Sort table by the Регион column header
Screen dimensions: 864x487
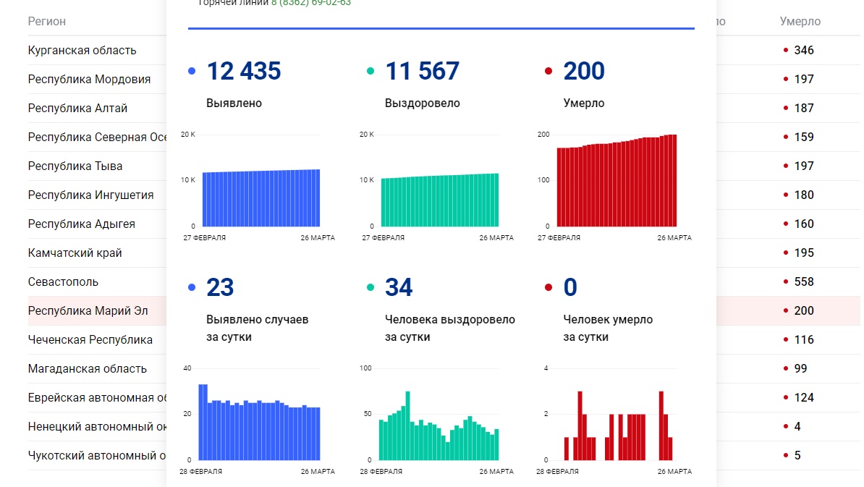click(47, 21)
